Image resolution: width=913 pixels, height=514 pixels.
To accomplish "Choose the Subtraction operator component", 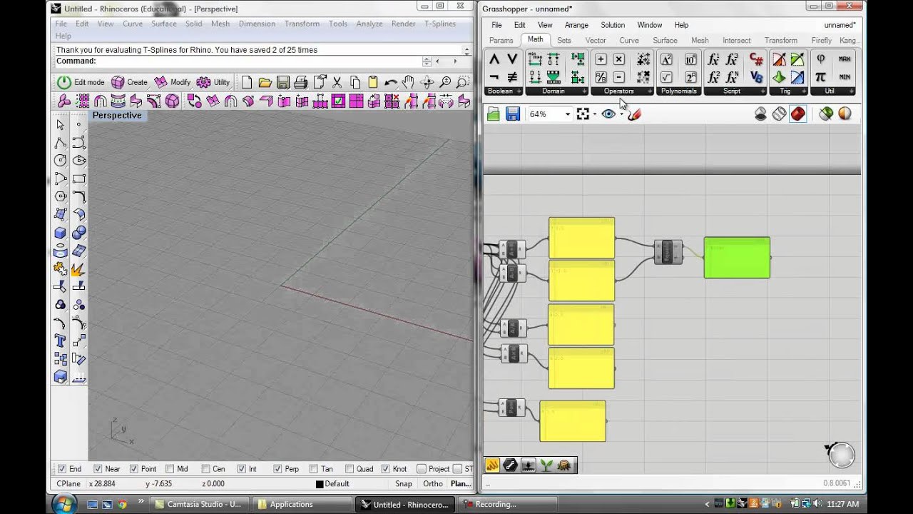I will 619,77.
